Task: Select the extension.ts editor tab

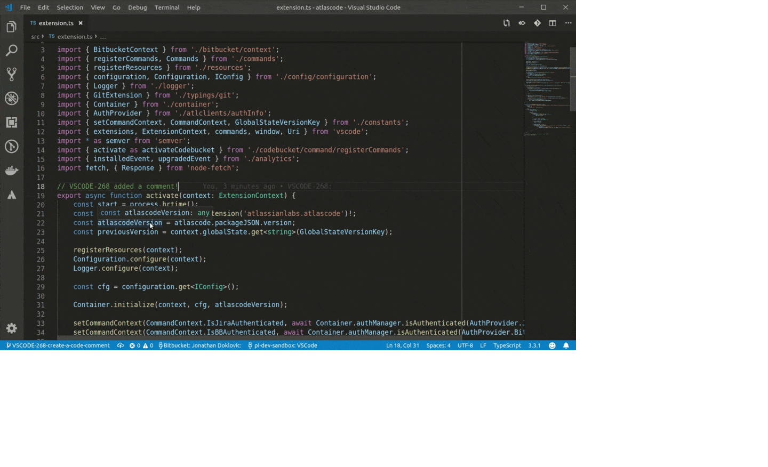Action: (x=56, y=23)
